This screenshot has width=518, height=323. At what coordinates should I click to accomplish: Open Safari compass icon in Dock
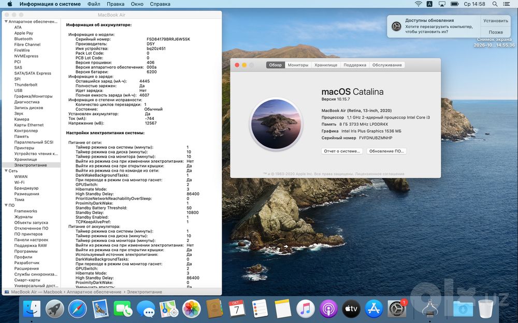[77, 309]
